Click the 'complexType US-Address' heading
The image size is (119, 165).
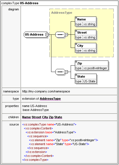20,3
